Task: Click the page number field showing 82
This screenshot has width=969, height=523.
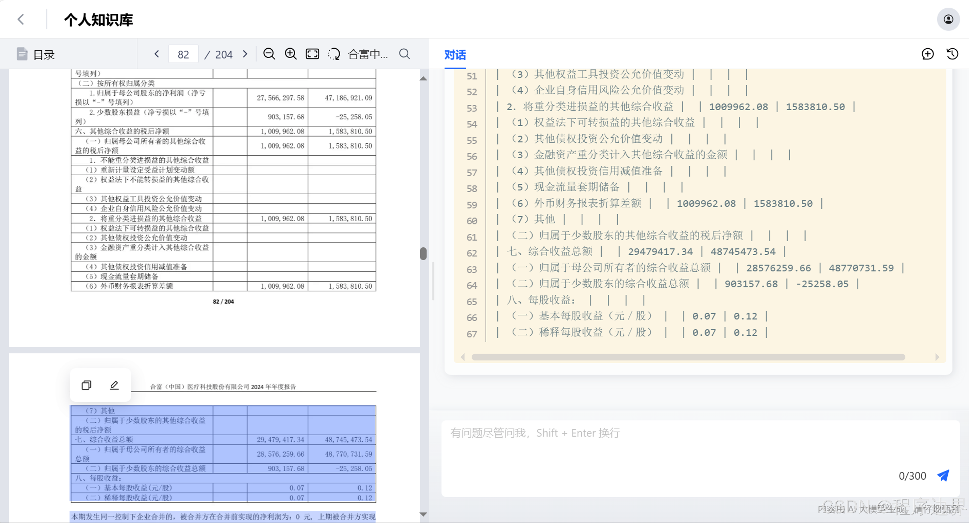Action: tap(183, 54)
